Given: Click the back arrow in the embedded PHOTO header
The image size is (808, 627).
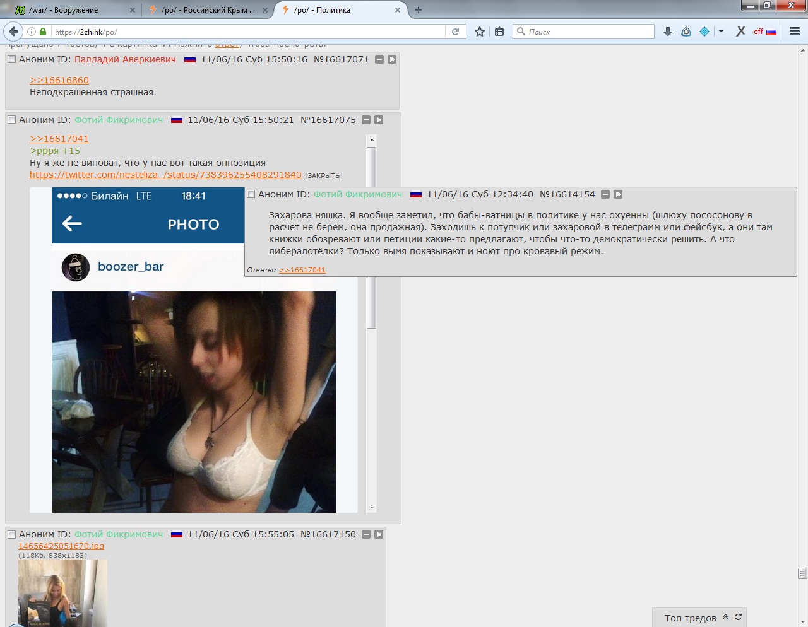Looking at the screenshot, I should click(72, 223).
